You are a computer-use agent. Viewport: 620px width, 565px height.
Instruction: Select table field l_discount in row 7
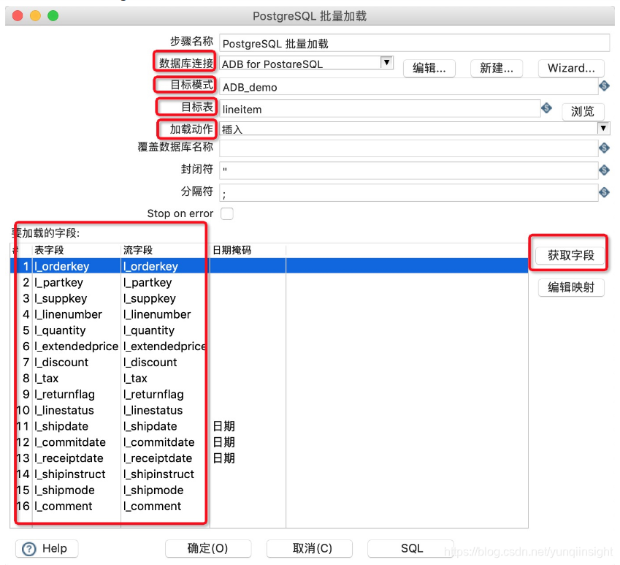tap(61, 362)
